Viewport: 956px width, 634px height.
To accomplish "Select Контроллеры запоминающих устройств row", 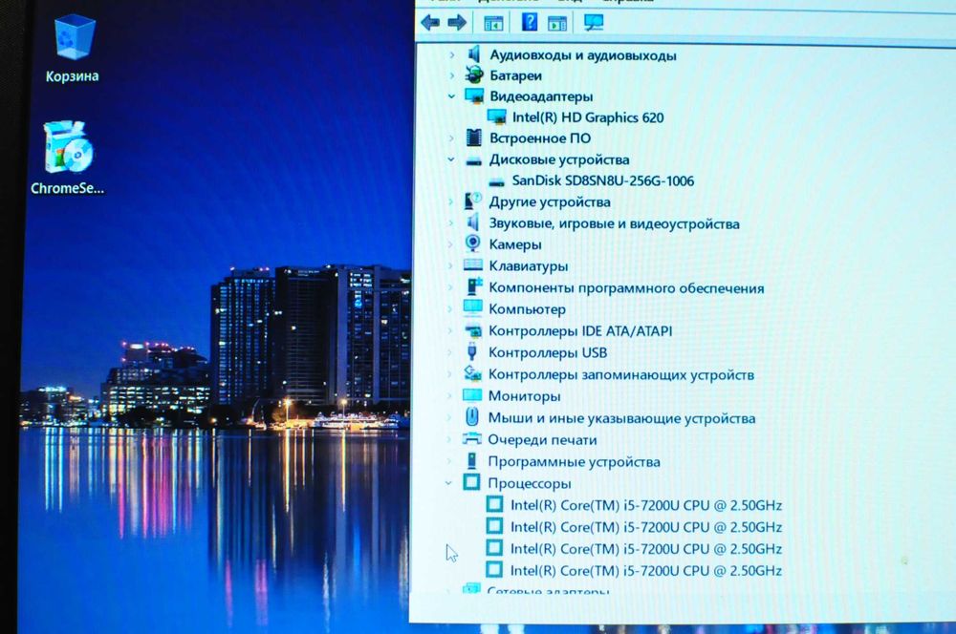I will (x=621, y=374).
